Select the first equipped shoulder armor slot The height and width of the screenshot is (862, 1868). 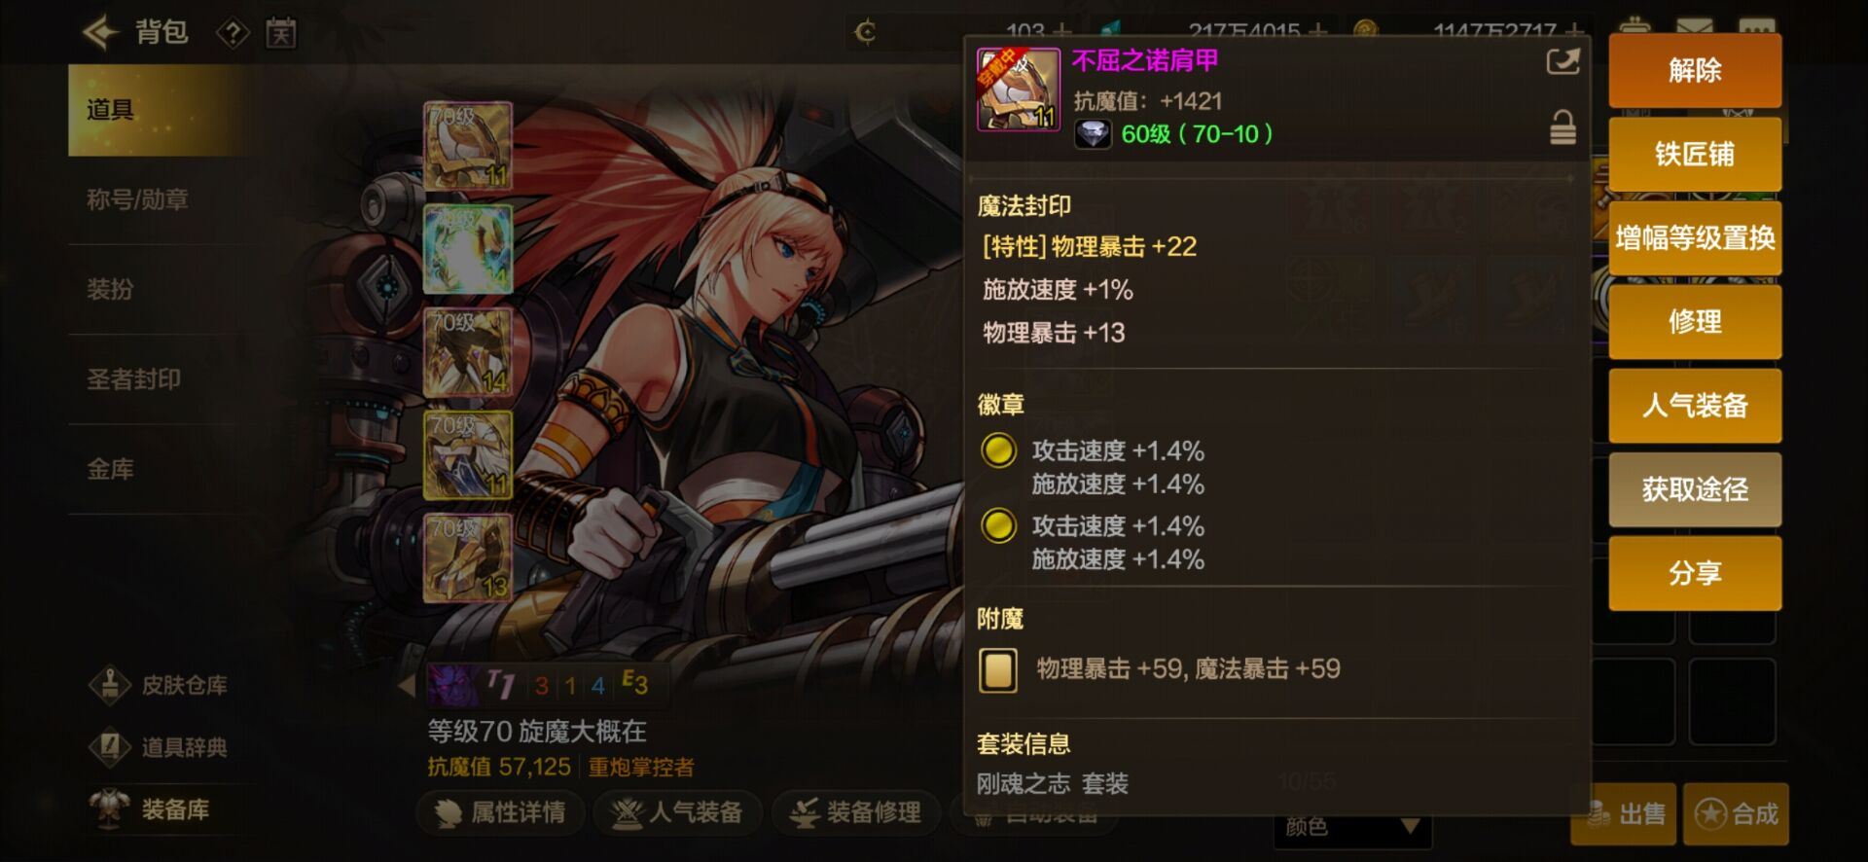[x=468, y=146]
